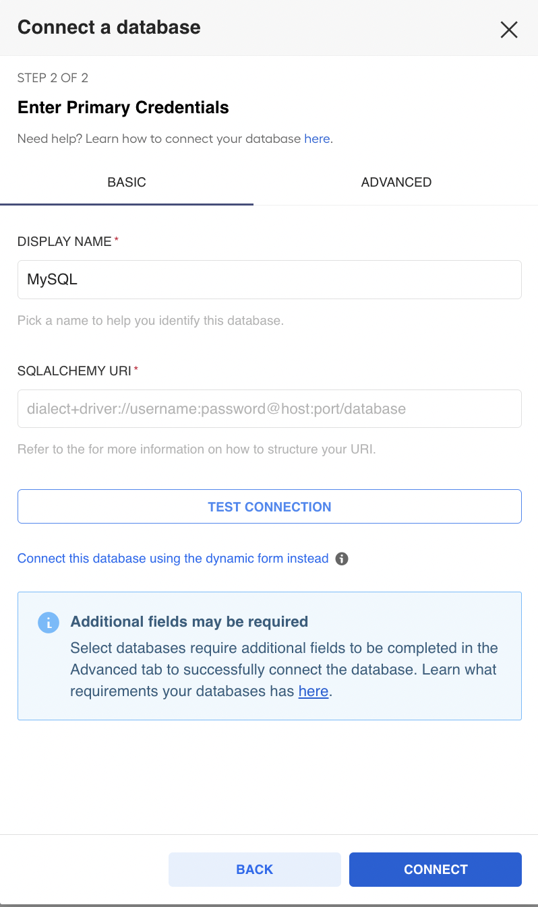The image size is (538, 907).
Task: Switch to the ADVANCED tab
Action: tap(396, 182)
